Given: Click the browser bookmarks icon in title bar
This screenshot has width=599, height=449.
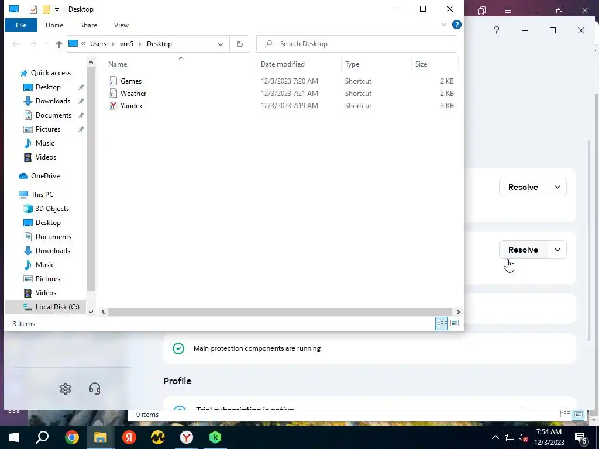Looking at the screenshot, I should tap(482, 11).
